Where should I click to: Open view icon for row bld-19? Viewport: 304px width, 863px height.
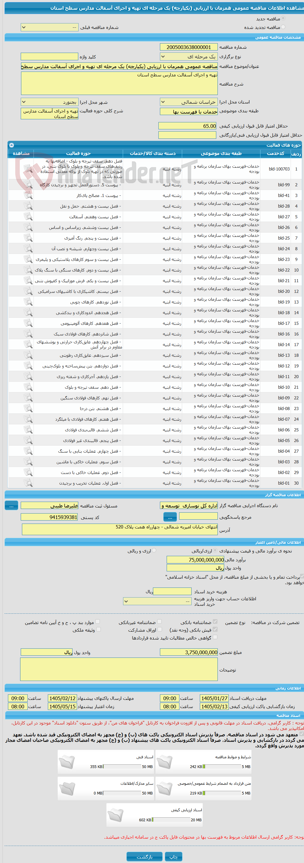click(28, 302)
